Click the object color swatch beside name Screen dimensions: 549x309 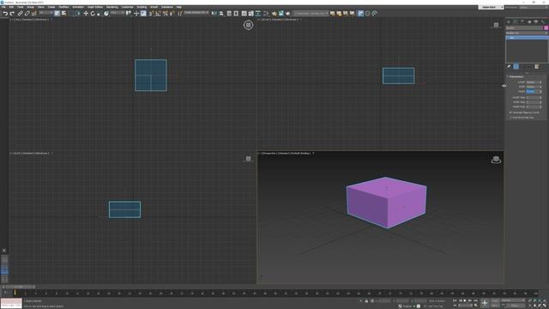(546, 28)
